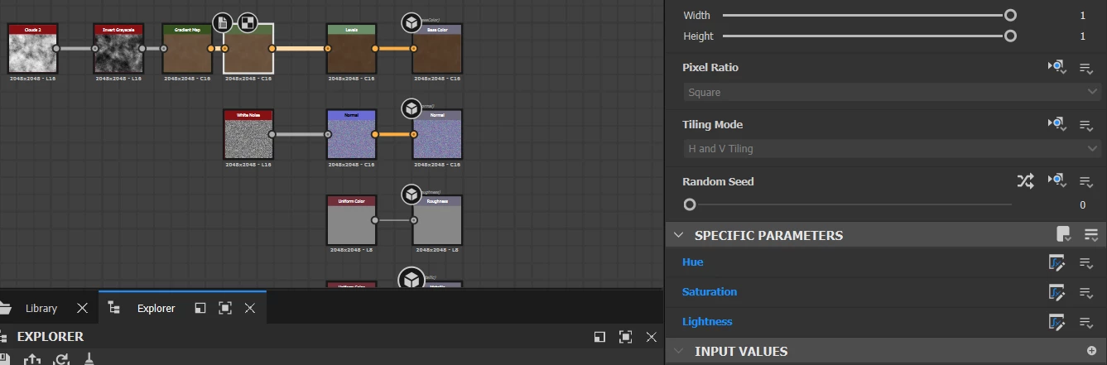The height and width of the screenshot is (365, 1107).
Task: Select the Levels node
Action: pyautogui.click(x=351, y=49)
